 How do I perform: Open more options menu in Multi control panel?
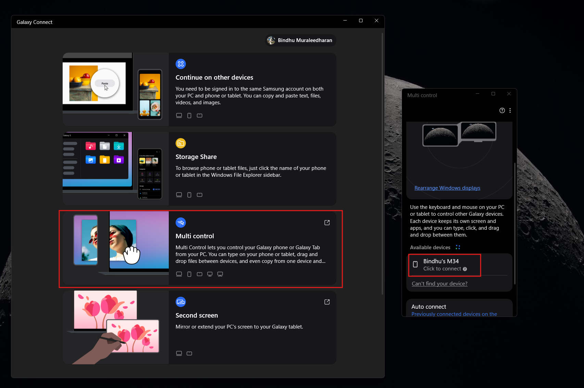point(510,110)
